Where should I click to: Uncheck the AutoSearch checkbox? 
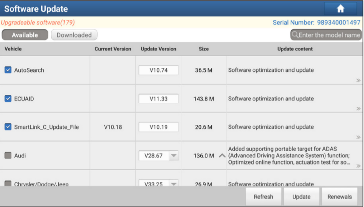click(8, 70)
